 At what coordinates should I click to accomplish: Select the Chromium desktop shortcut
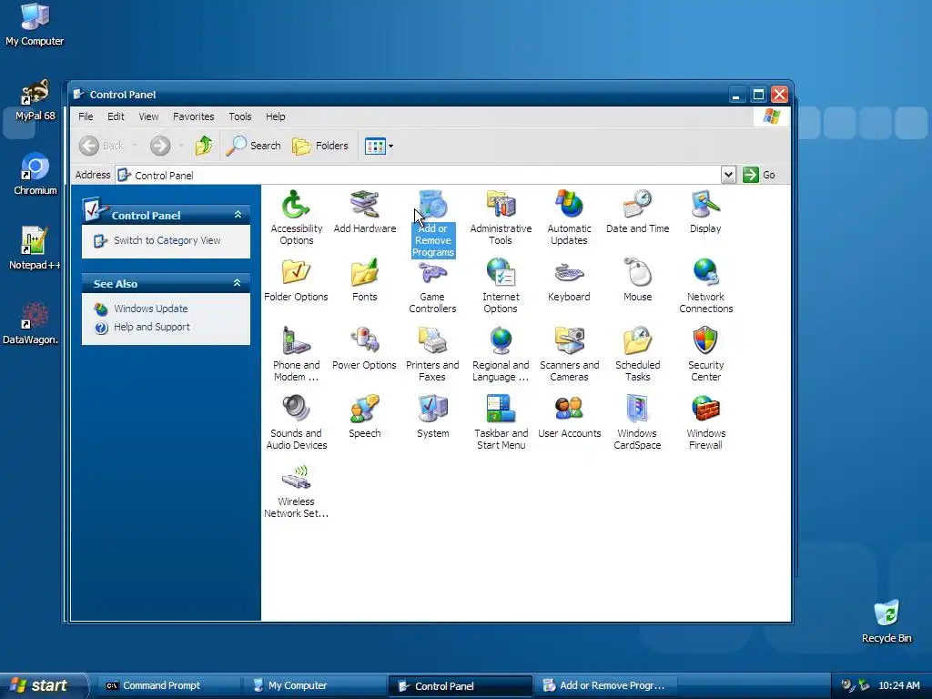[x=35, y=174]
